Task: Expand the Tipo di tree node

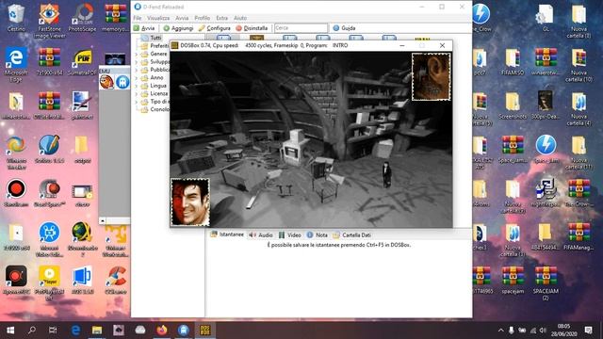Action: 136,102
